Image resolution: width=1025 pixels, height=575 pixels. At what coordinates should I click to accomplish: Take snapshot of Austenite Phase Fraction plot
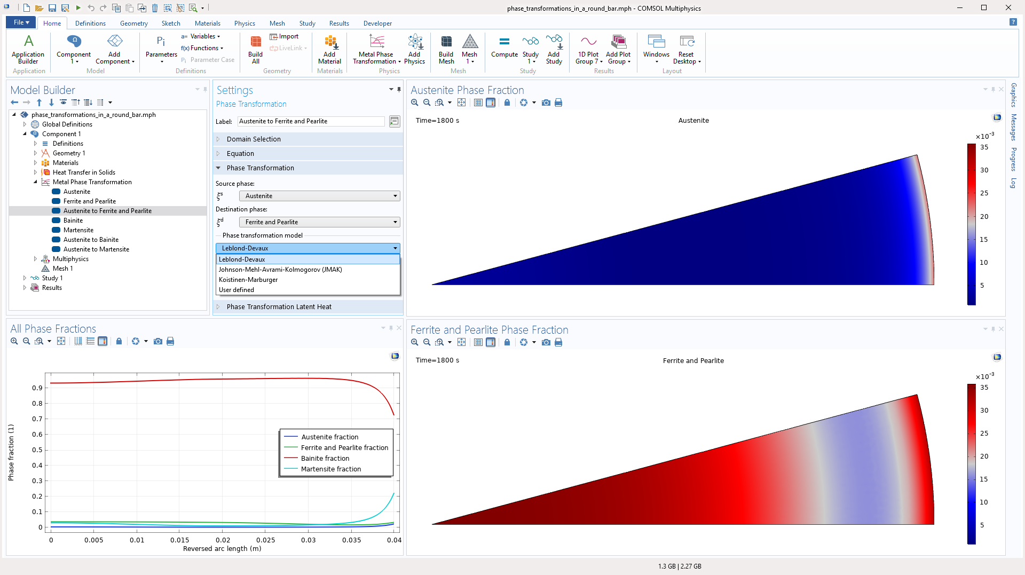pos(546,103)
